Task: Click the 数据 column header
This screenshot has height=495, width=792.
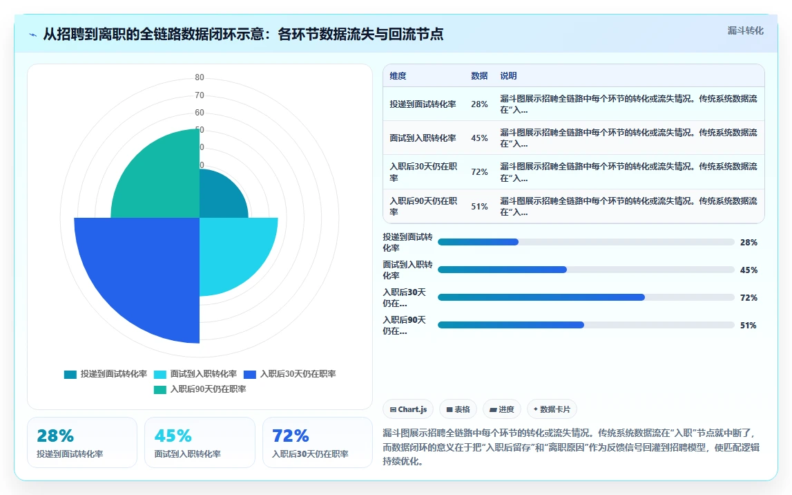Action: 479,76
